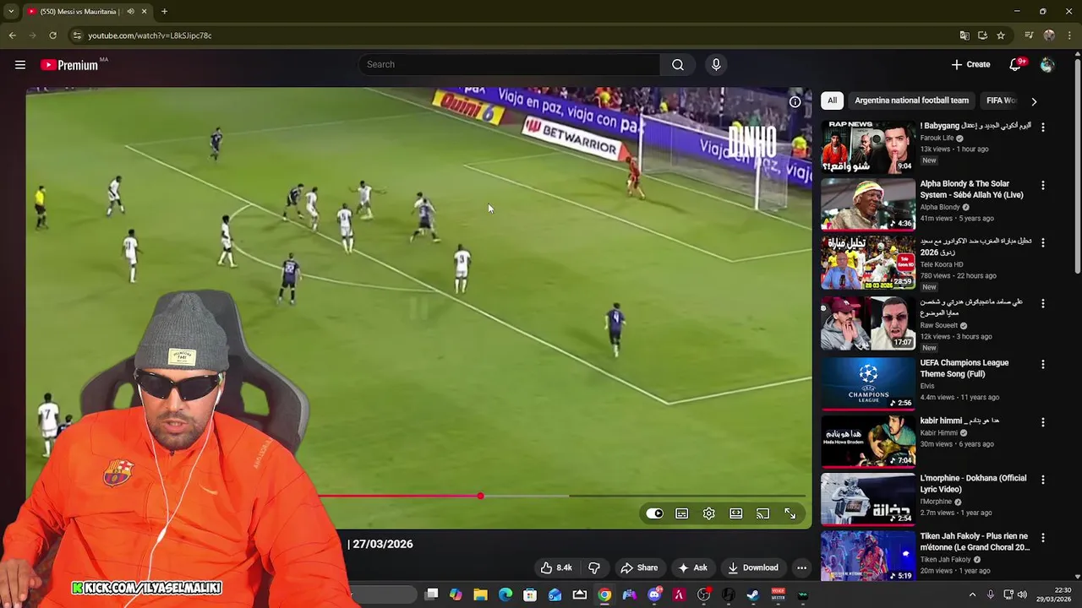Viewport: 1082px width, 608px height.
Task: Show hidden system tray icons
Action: point(972,595)
